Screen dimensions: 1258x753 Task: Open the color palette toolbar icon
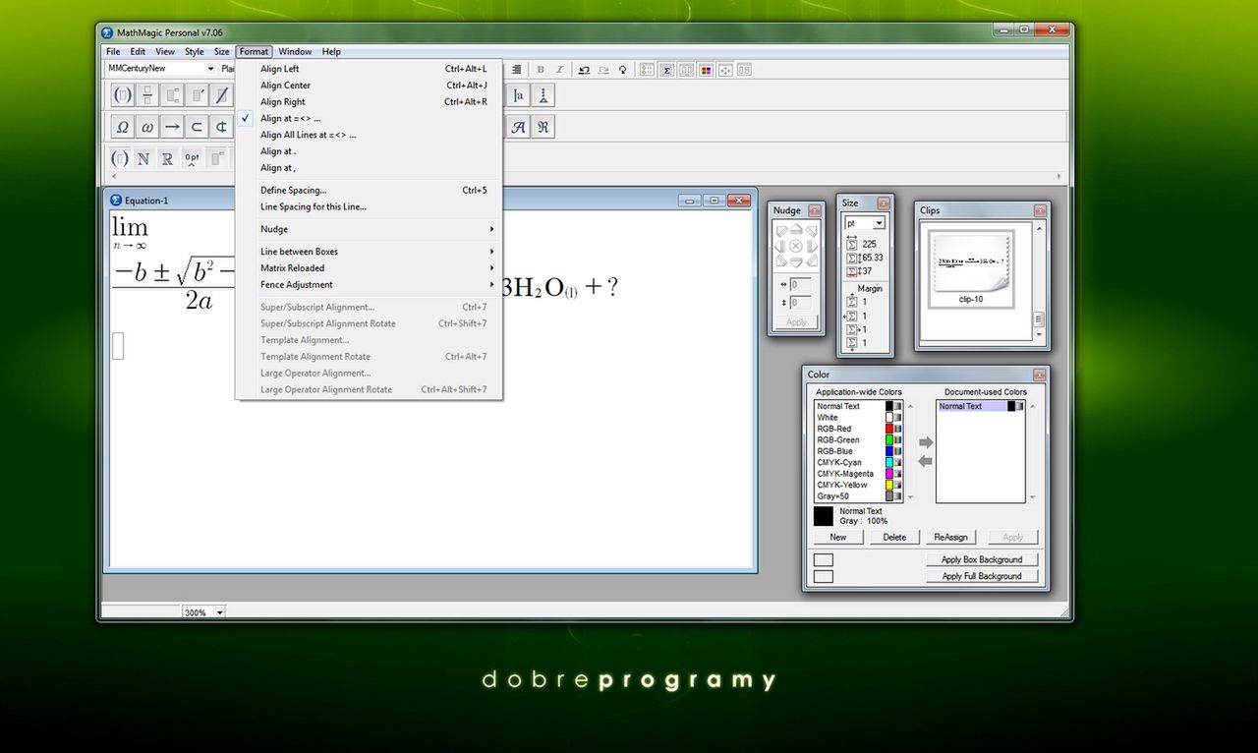click(706, 70)
